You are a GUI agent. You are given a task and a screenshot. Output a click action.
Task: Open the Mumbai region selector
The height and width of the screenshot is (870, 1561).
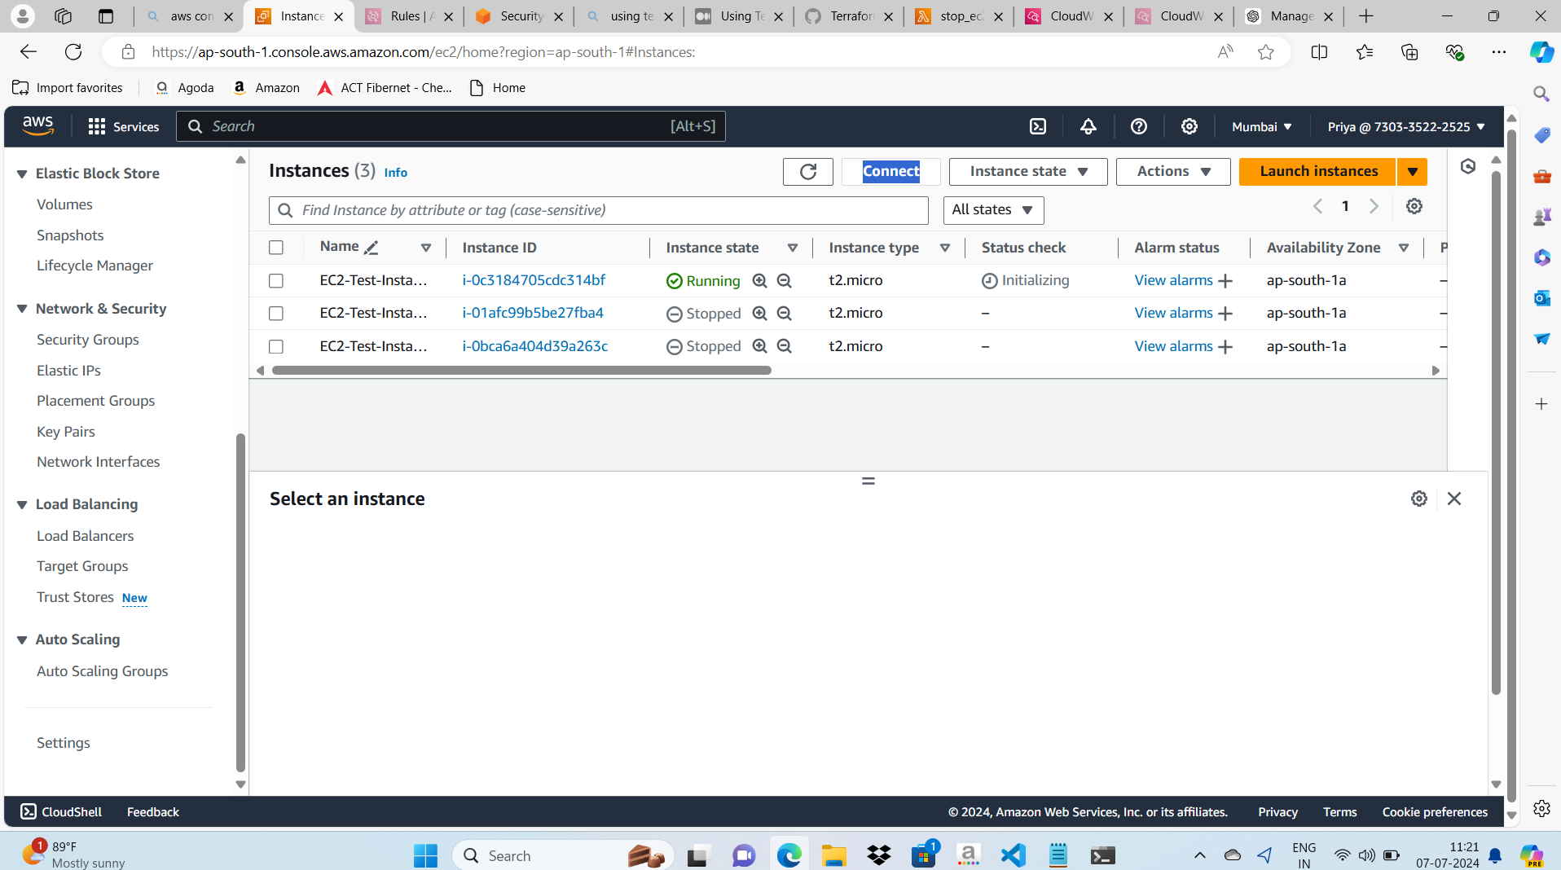1261,126
